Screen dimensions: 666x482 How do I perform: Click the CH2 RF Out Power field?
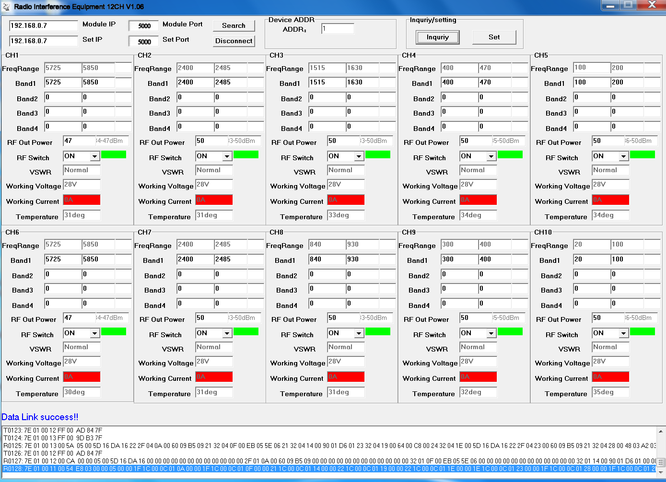click(x=212, y=141)
